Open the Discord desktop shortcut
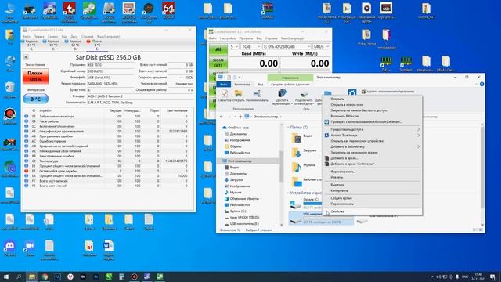The height and width of the screenshot is (282, 501). click(x=9, y=248)
